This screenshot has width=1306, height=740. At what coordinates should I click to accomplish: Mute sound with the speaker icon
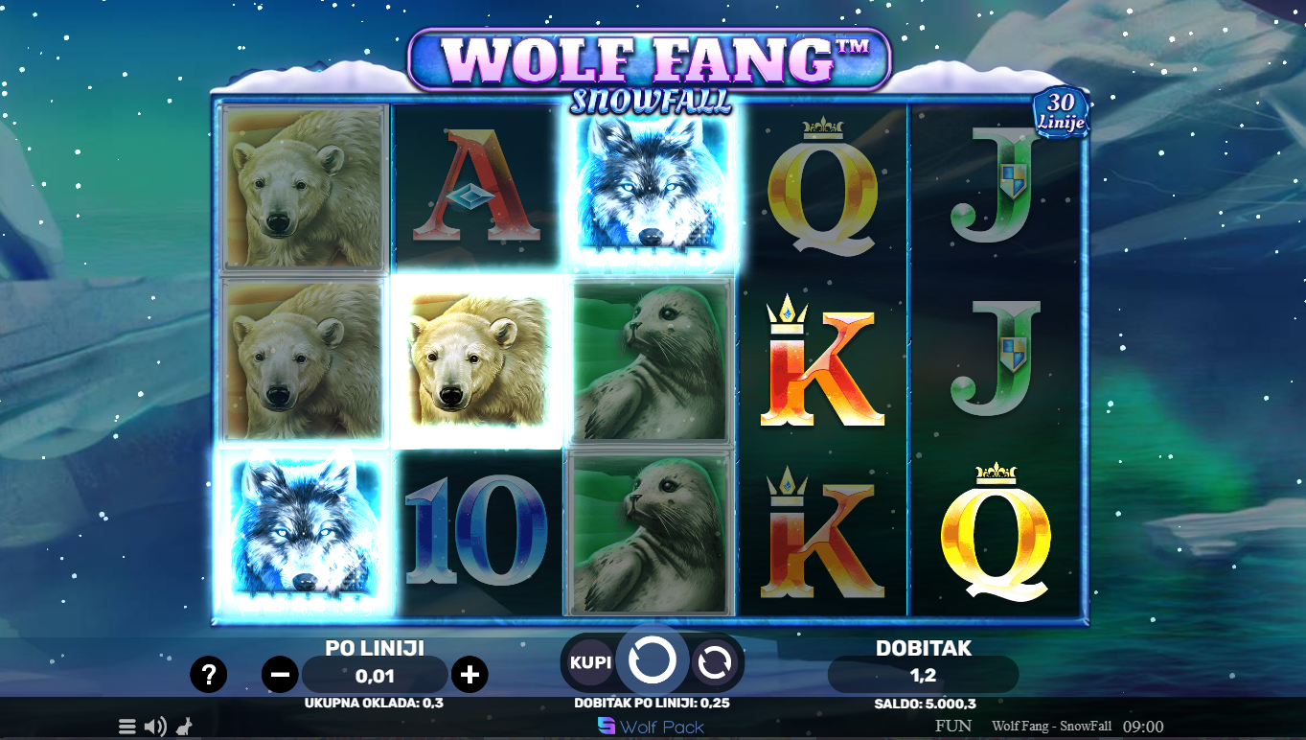coord(155,727)
